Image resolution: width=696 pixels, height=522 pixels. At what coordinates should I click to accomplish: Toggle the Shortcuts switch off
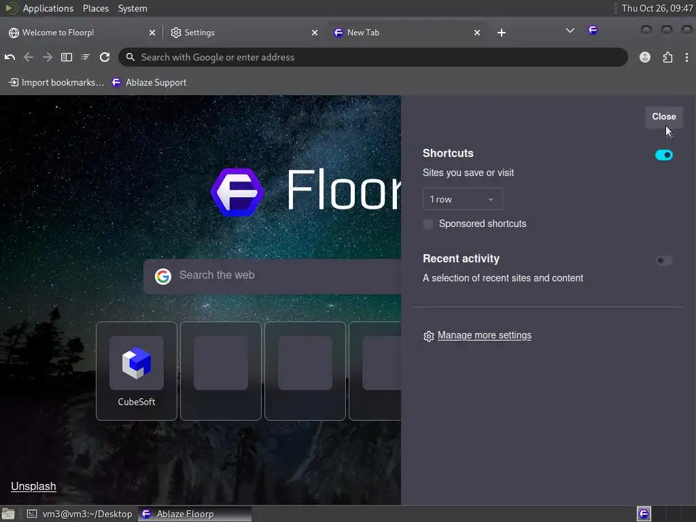tap(663, 155)
